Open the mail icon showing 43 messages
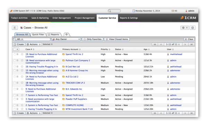This screenshot has width=208, height=126. (x=173, y=11)
